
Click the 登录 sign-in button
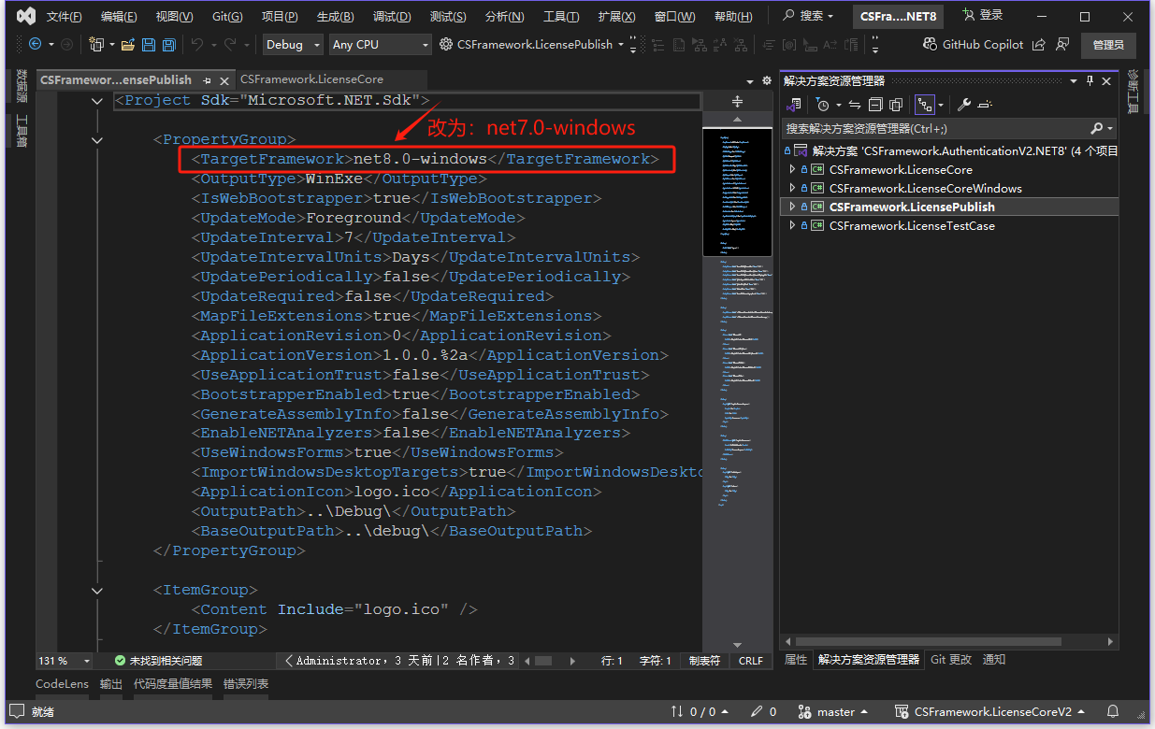click(982, 15)
